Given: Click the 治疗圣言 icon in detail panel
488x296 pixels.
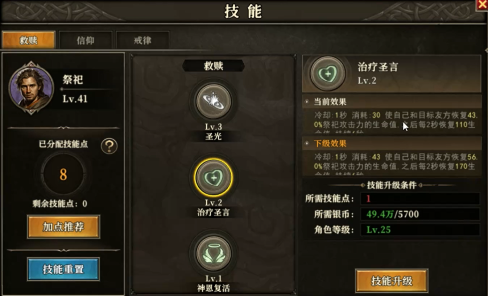Looking at the screenshot, I should [328, 74].
